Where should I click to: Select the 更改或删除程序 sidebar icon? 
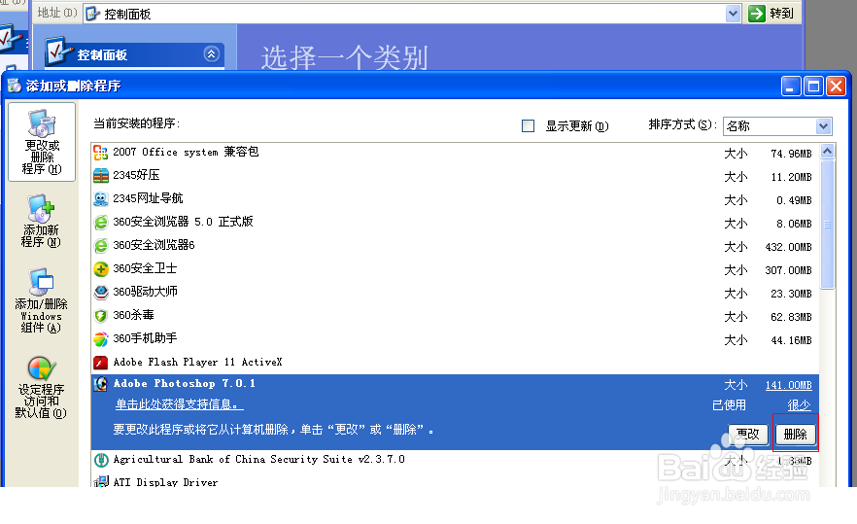(x=42, y=142)
